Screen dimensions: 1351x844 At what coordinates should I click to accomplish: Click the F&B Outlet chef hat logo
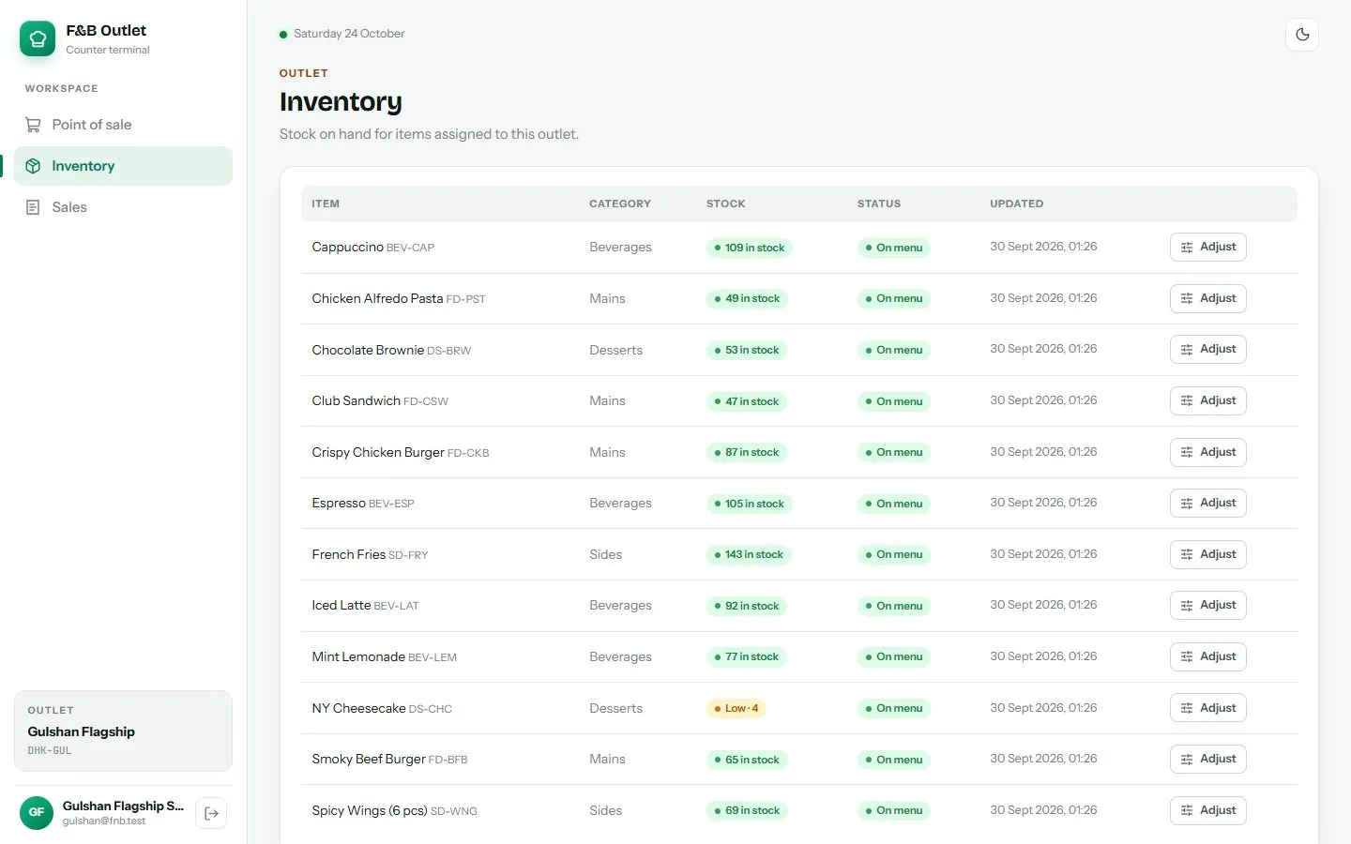tap(38, 38)
